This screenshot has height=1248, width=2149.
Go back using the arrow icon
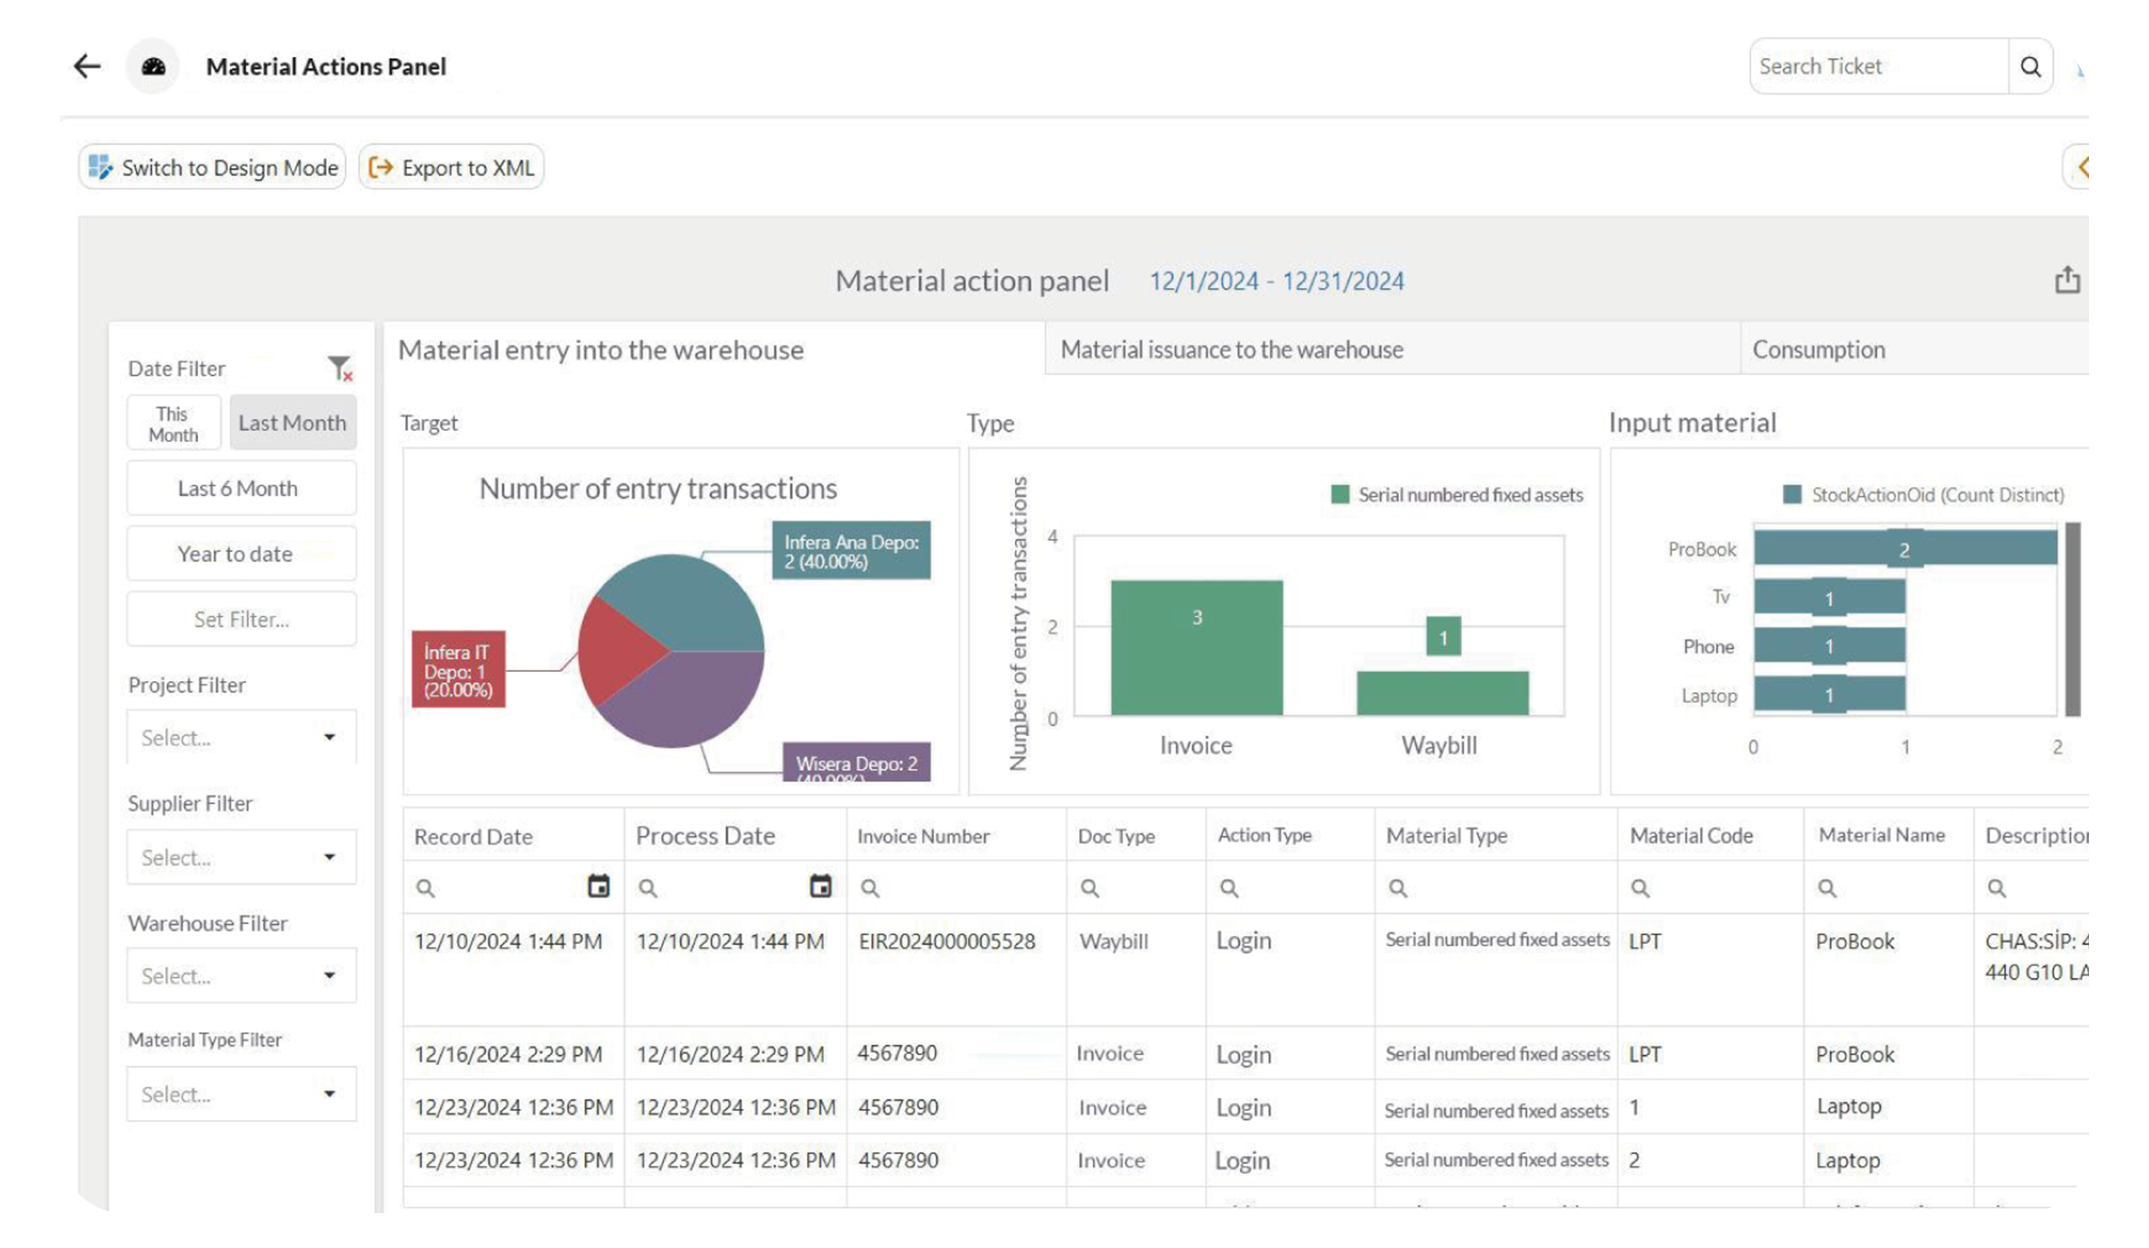pos(87,66)
